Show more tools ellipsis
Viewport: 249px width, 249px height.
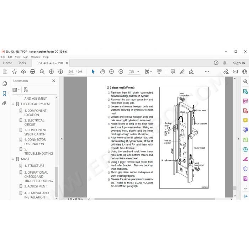(207, 71)
